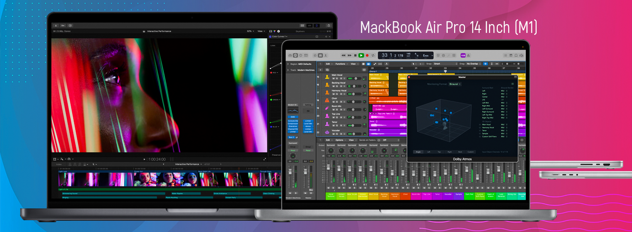Viewport: 632px width, 232px height.
Task: Click the info inspector icon in Final Cut
Action: (x=279, y=31)
